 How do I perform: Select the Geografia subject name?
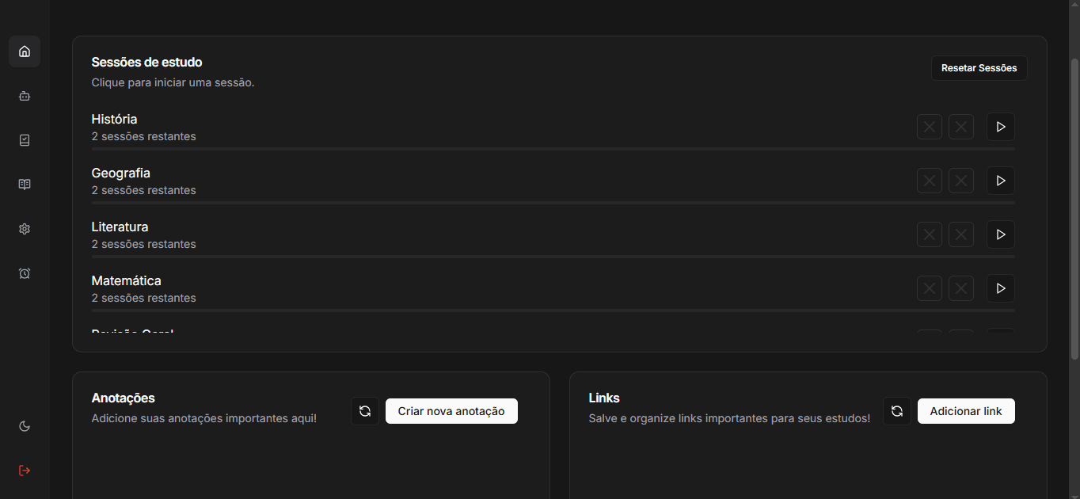120,173
